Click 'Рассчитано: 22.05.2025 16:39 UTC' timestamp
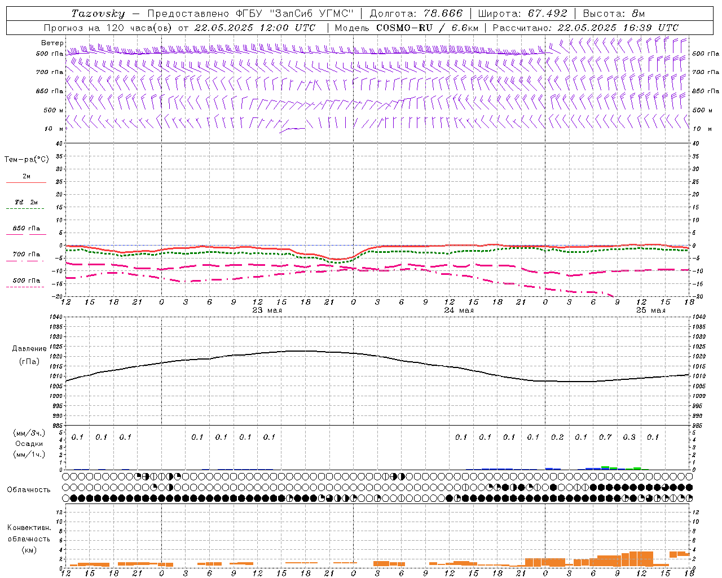Viewport: 722px width, 578px height. [x=585, y=28]
